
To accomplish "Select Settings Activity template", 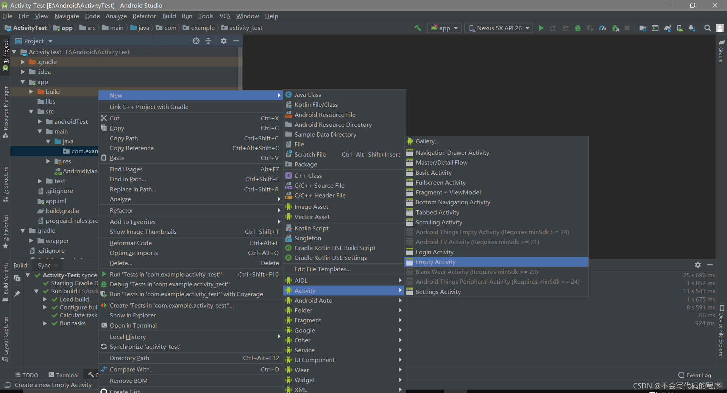I will pos(496,292).
